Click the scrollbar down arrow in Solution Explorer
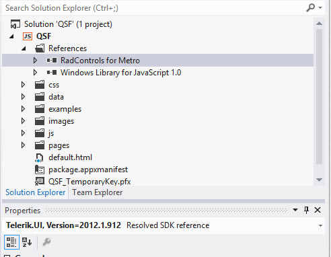The image size is (331, 257). [319, 180]
